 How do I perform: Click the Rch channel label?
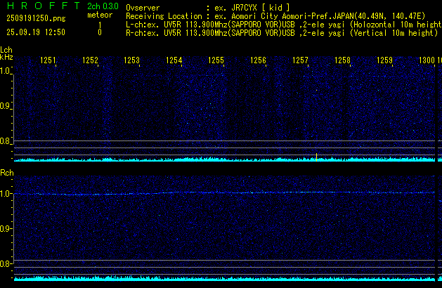point(6,172)
